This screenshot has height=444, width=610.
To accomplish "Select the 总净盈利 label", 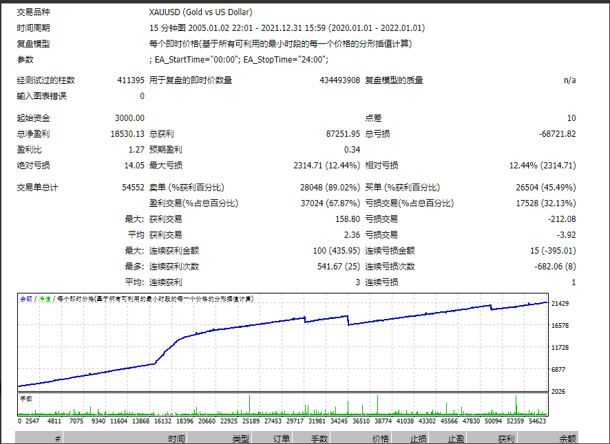I will (x=33, y=133).
